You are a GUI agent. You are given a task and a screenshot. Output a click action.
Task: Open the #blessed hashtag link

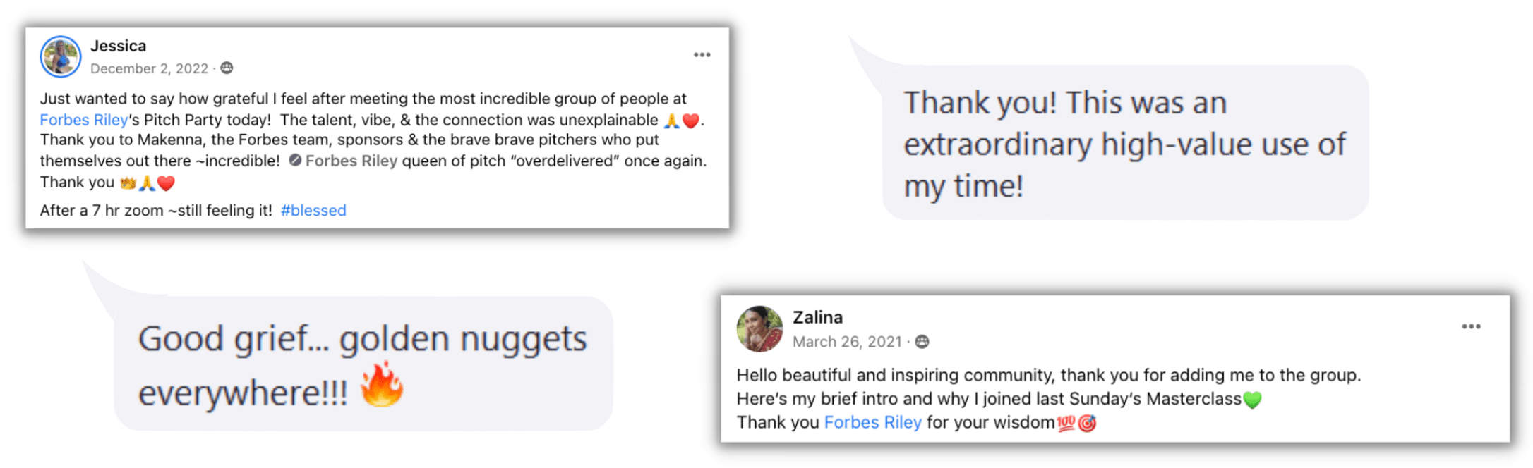[x=313, y=210]
